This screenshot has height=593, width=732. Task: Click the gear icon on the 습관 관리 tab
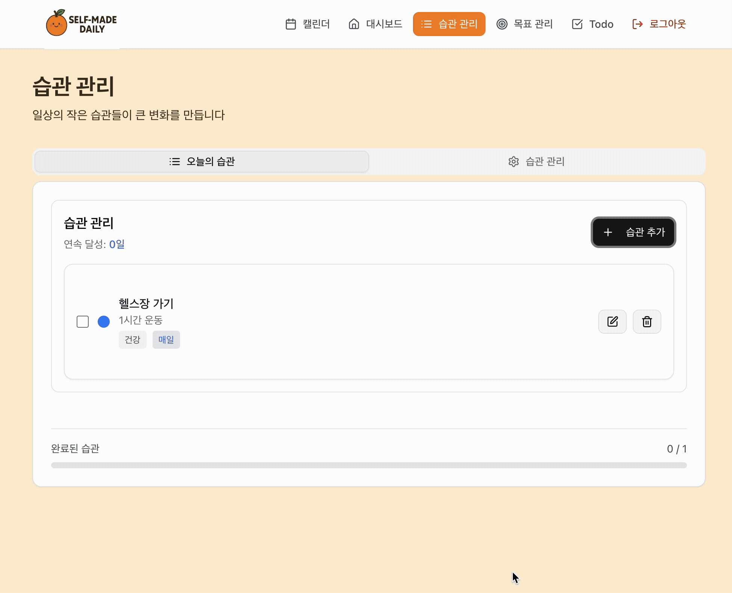coord(514,162)
